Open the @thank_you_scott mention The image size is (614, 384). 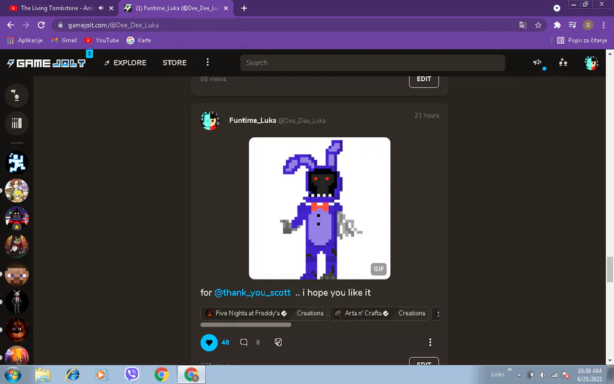(x=252, y=293)
